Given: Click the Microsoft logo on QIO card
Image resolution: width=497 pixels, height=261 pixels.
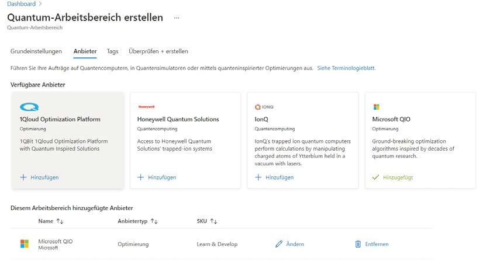Looking at the screenshot, I should click(376, 107).
